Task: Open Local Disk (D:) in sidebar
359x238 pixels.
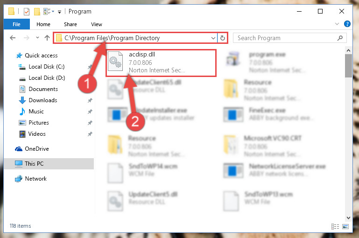Action: point(47,78)
